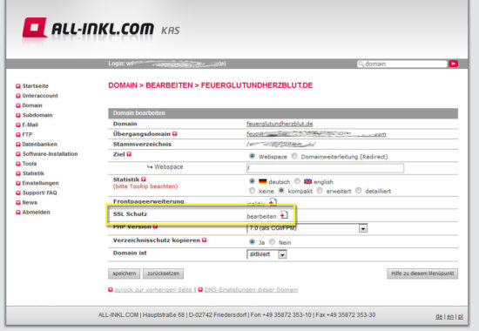Select kompakt statistics radio button
The width and height of the screenshot is (479, 331).
(281, 191)
